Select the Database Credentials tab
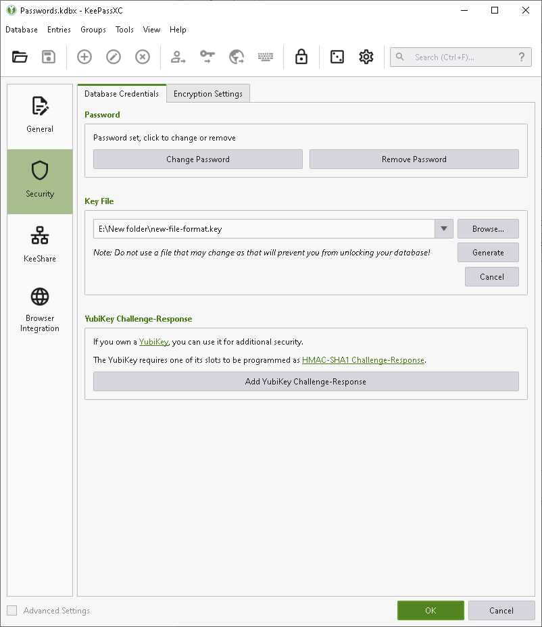The height and width of the screenshot is (627, 542). (x=122, y=93)
